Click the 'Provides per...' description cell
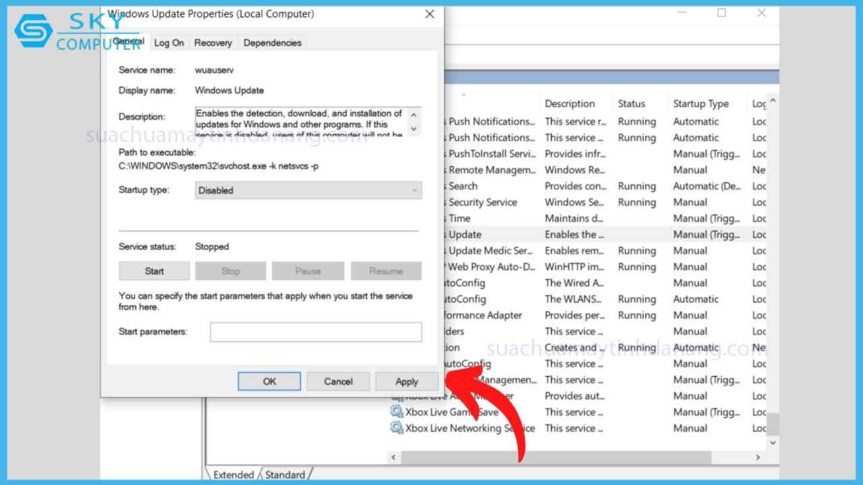863x485 pixels. 575,315
